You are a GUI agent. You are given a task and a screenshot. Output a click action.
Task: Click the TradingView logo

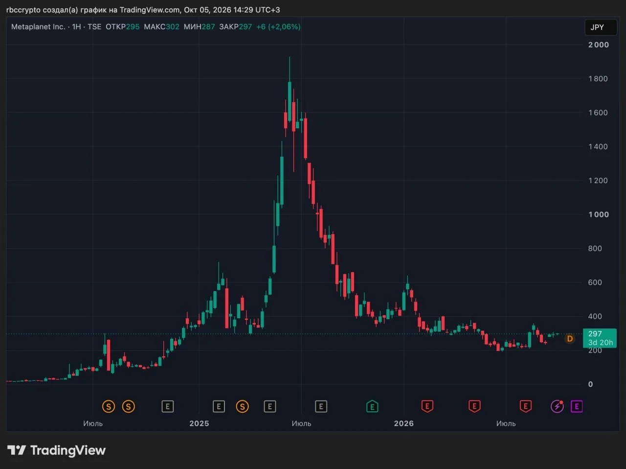coord(57,450)
